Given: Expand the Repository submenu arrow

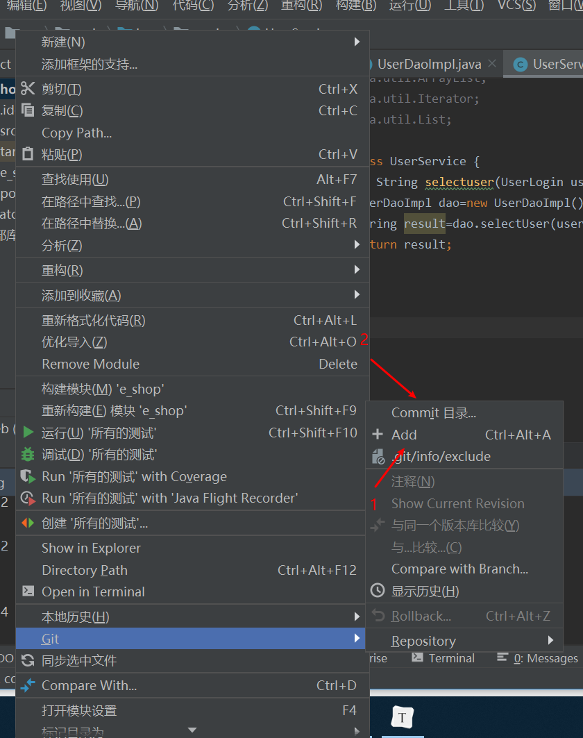Looking at the screenshot, I should point(550,640).
